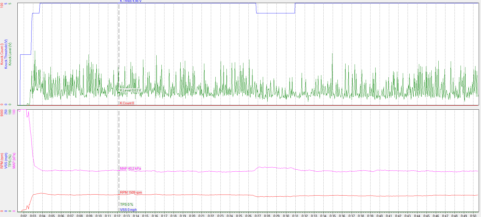The image size is (481, 217).
Task: Click the 0:40 time axis label
Action: click(x=380, y=215)
